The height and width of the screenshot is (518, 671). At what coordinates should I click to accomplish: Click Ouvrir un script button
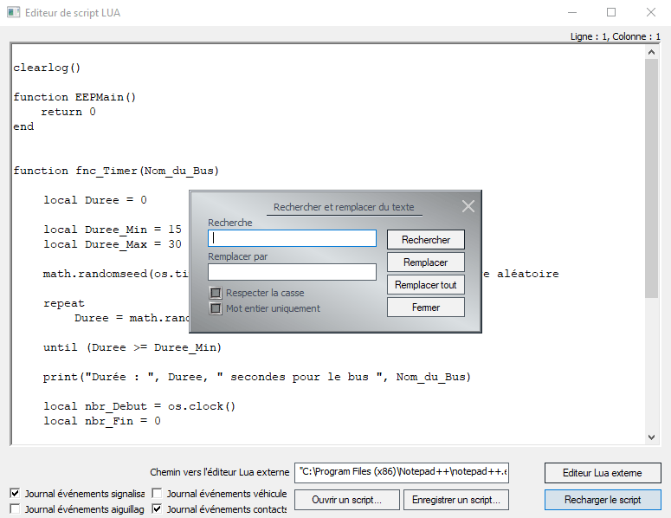(346, 500)
